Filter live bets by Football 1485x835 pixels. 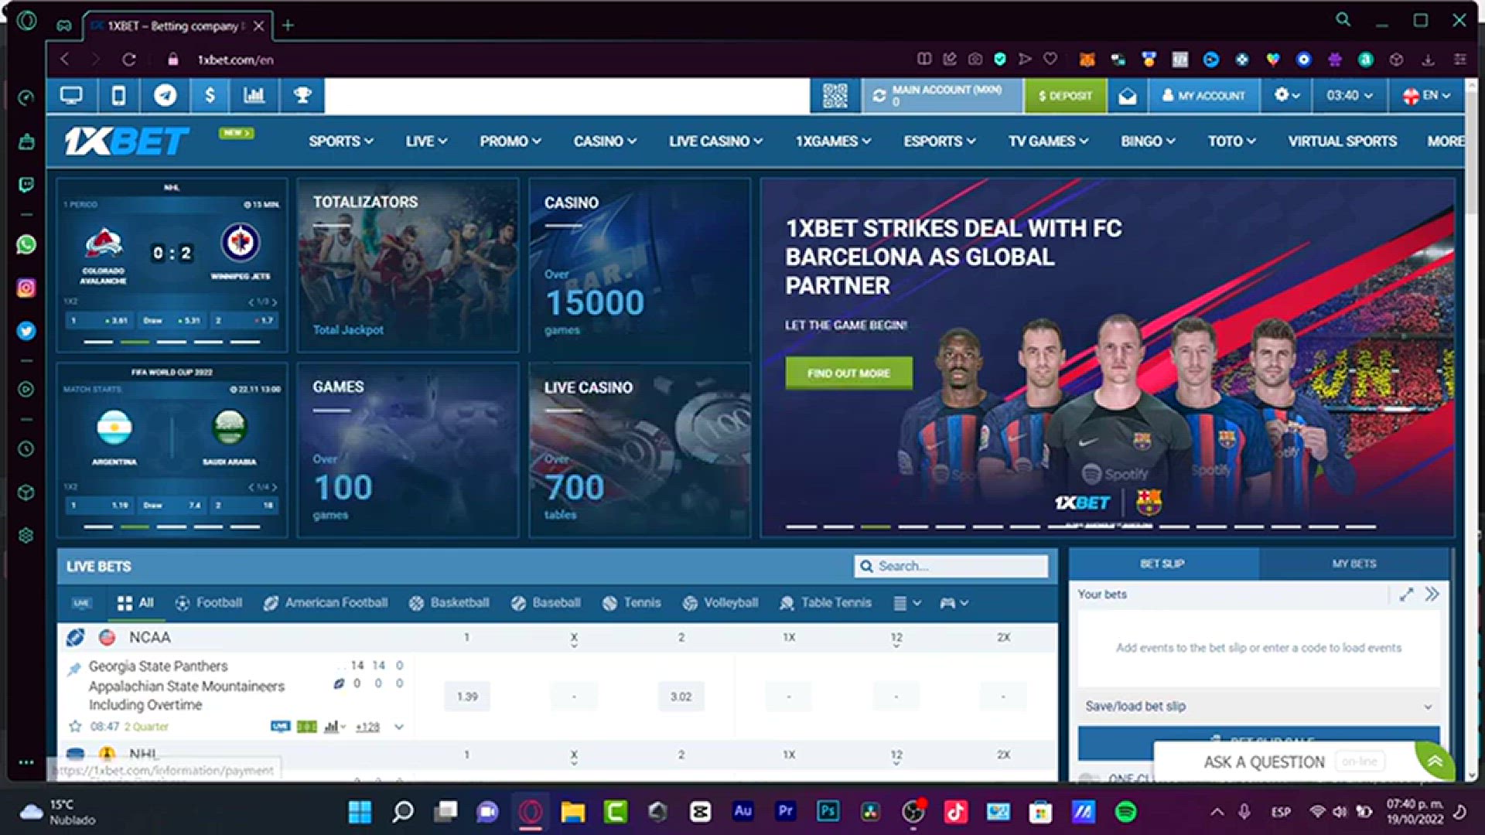(209, 603)
